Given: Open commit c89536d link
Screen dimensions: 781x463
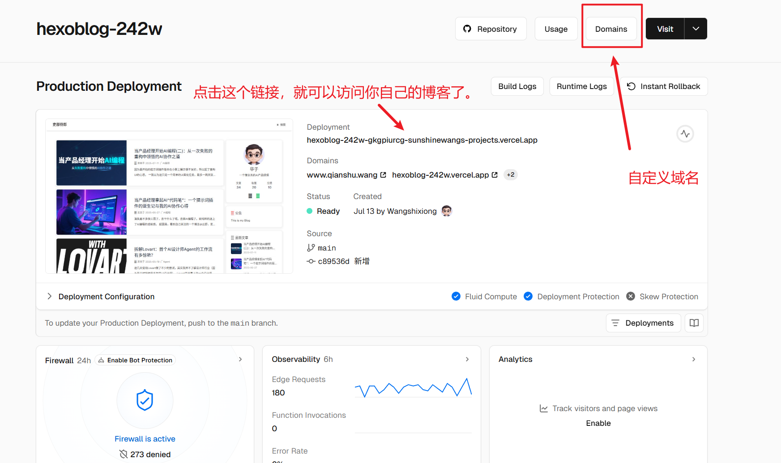Looking at the screenshot, I should tap(333, 261).
